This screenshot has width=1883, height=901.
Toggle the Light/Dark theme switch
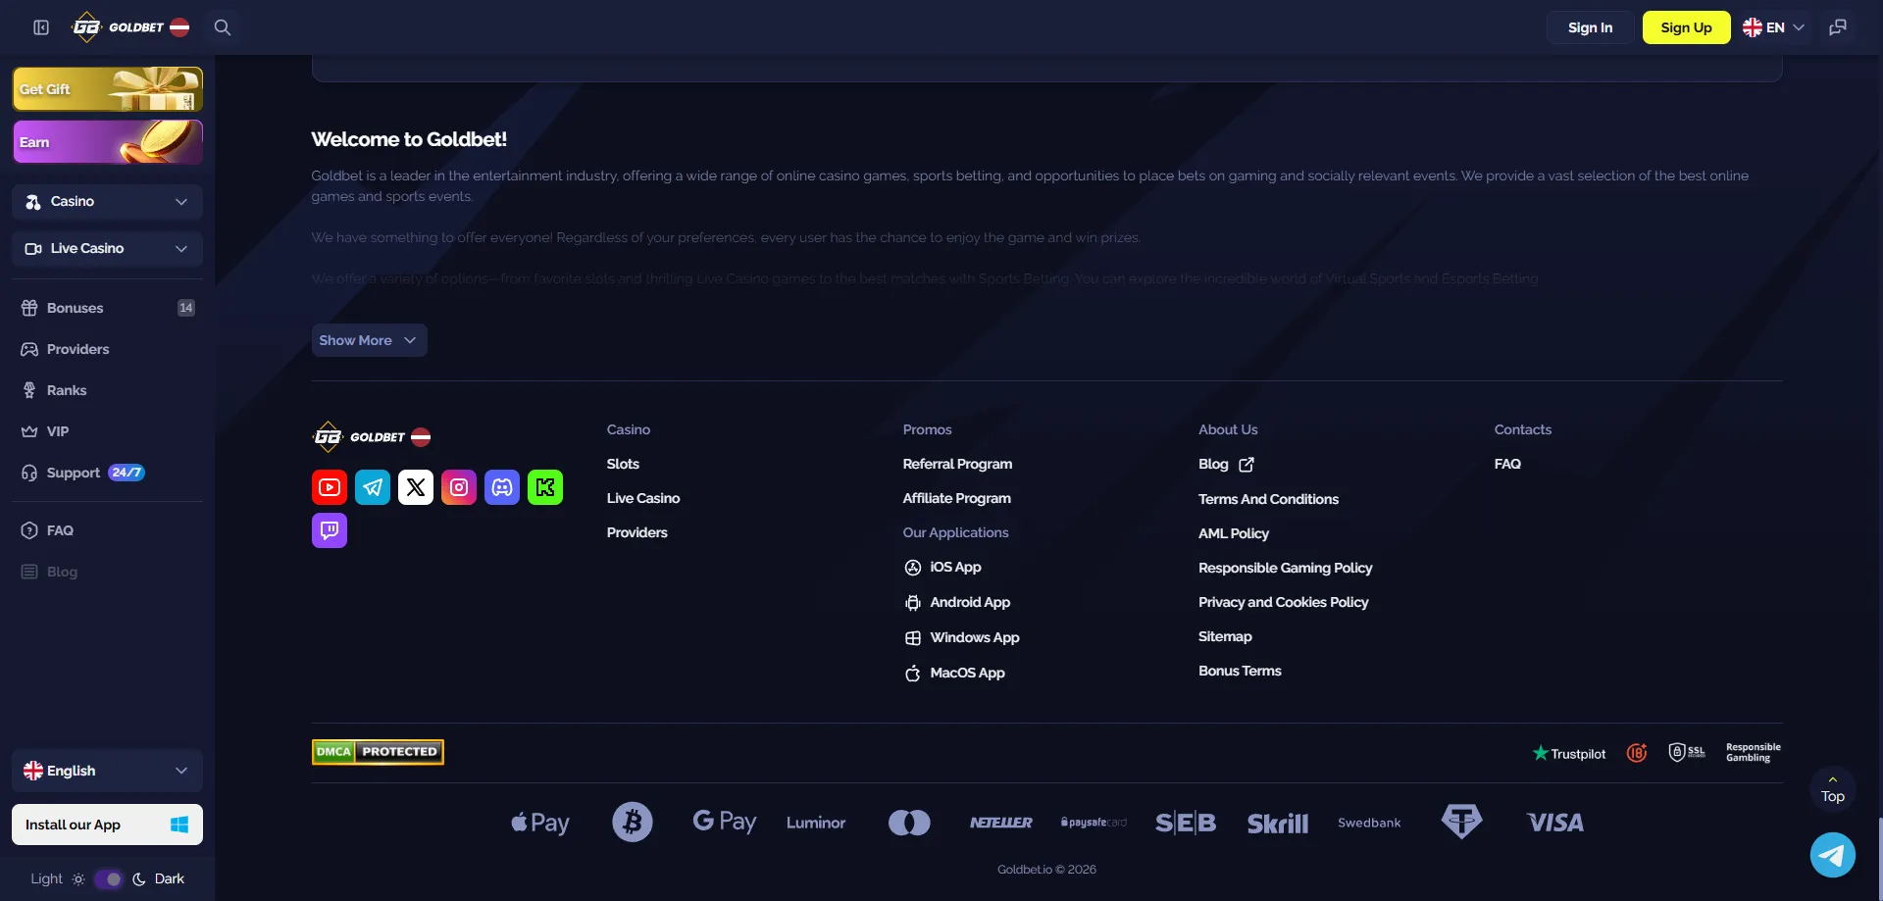click(x=109, y=879)
